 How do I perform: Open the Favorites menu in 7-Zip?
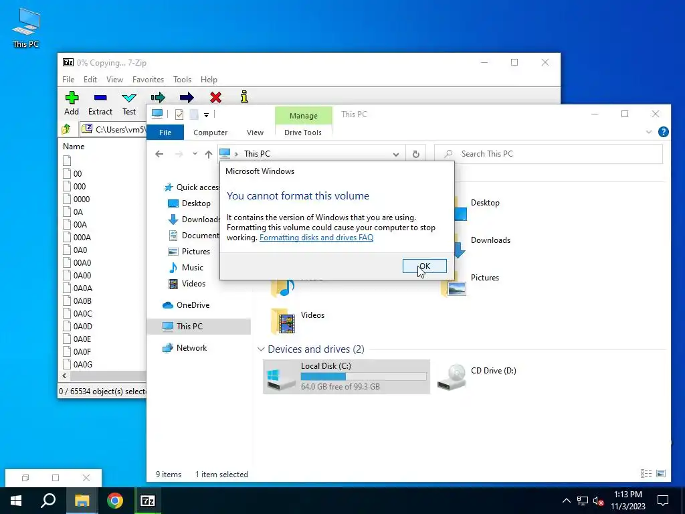(148, 80)
